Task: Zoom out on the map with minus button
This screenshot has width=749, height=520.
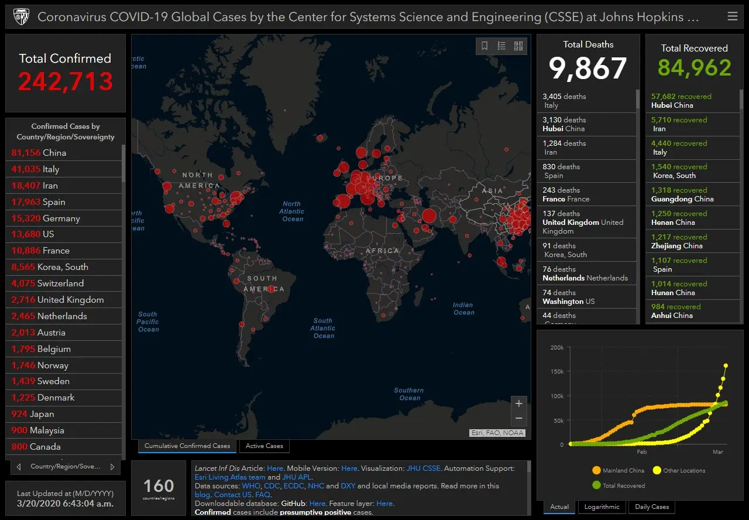Action: (x=518, y=418)
